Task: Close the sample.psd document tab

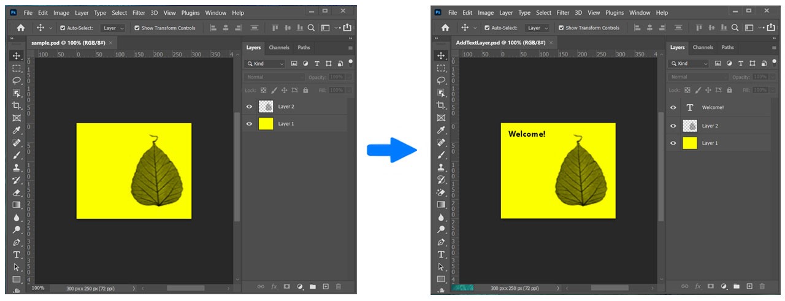Action: pos(110,43)
